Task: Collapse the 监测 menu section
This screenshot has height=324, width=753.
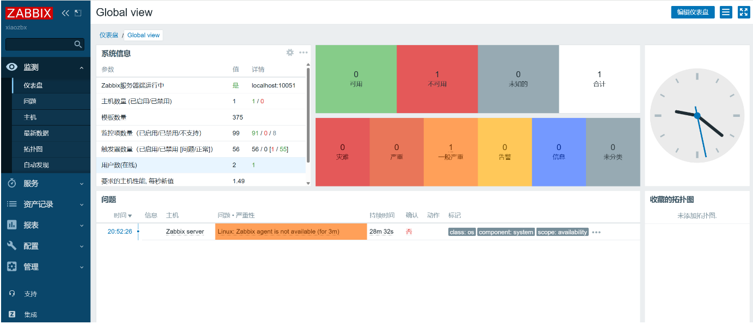Action: tap(82, 67)
